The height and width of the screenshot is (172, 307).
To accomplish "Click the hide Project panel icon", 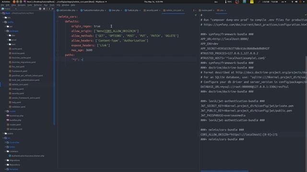I will 53,9.
